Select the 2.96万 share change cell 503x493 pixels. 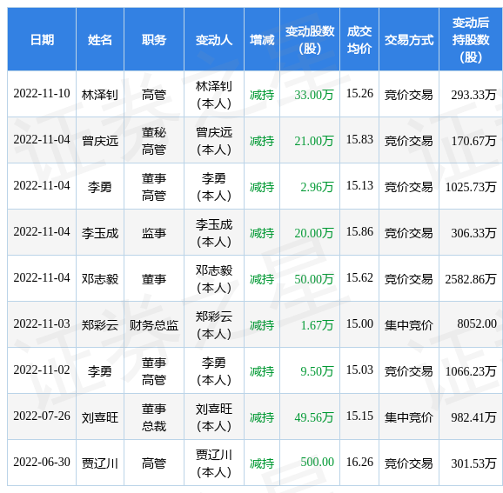point(310,187)
